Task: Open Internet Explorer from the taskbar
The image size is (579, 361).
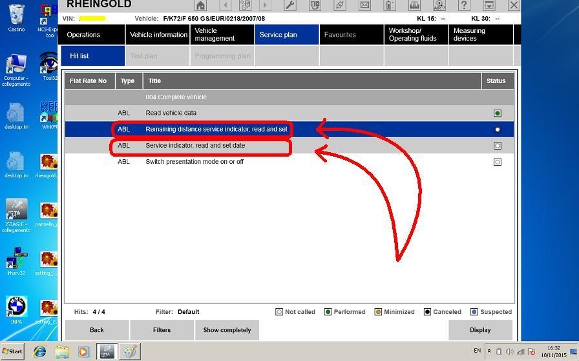Action: (x=39, y=351)
